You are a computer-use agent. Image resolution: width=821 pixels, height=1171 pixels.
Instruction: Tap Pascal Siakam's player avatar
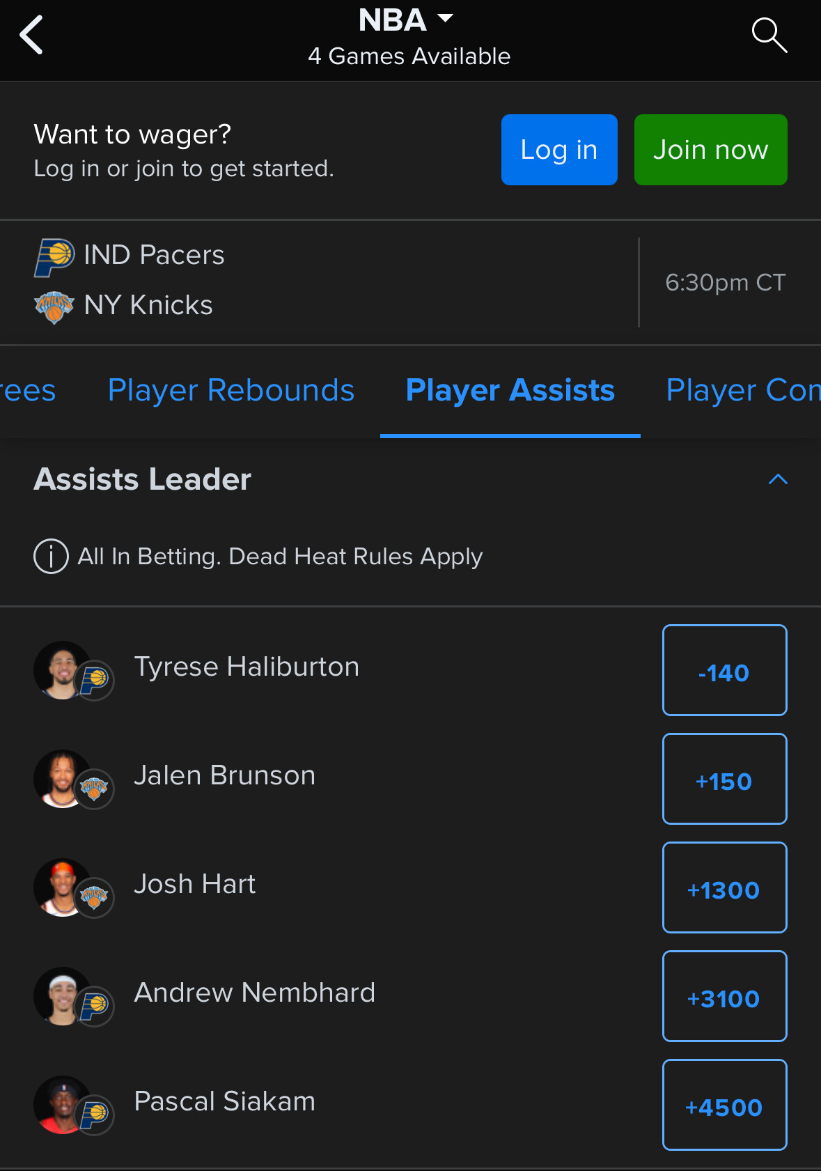[x=63, y=1105]
